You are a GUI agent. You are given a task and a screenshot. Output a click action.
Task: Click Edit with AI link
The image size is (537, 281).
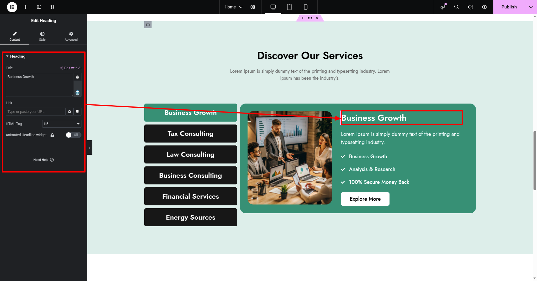tap(71, 68)
